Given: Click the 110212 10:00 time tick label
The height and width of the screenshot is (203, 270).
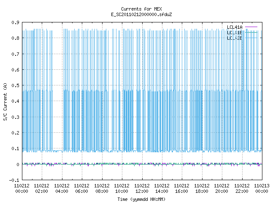Looking at the screenshot, I should (x=122, y=189).
